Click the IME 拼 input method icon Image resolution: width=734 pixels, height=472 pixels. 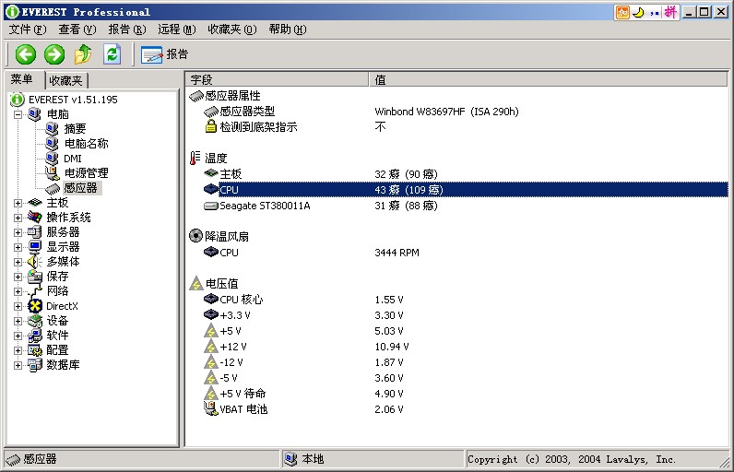click(670, 12)
